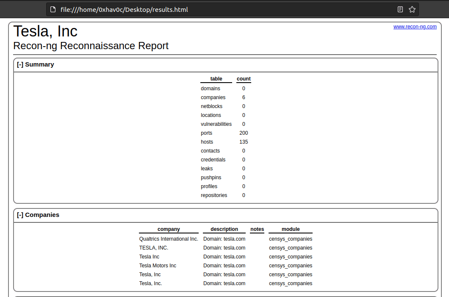Open the www.recon-ng.com link
The image size is (449, 297).
(x=415, y=27)
